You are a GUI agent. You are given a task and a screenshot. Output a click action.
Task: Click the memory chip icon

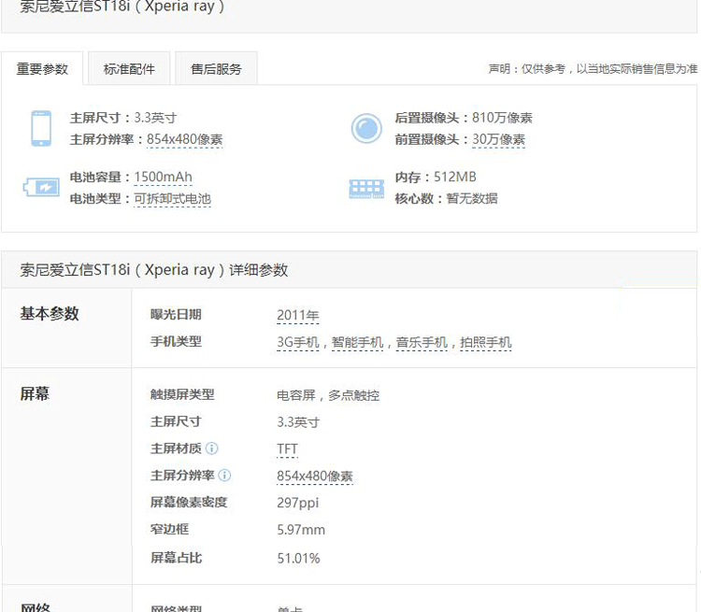[x=366, y=188]
